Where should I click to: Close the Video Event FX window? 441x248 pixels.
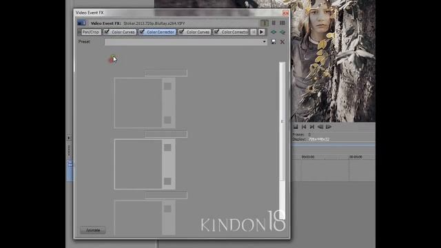coord(285,13)
